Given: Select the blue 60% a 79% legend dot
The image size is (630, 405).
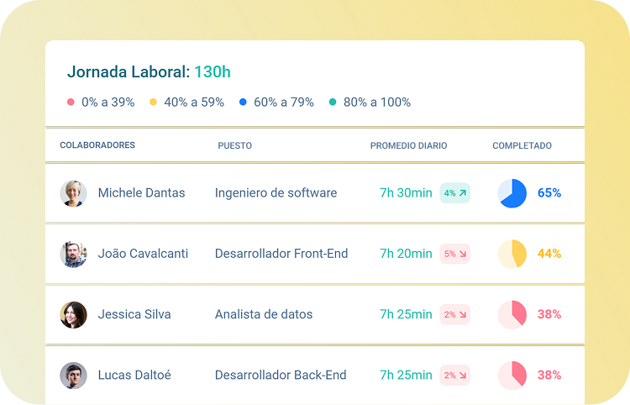Looking at the screenshot, I should (243, 103).
